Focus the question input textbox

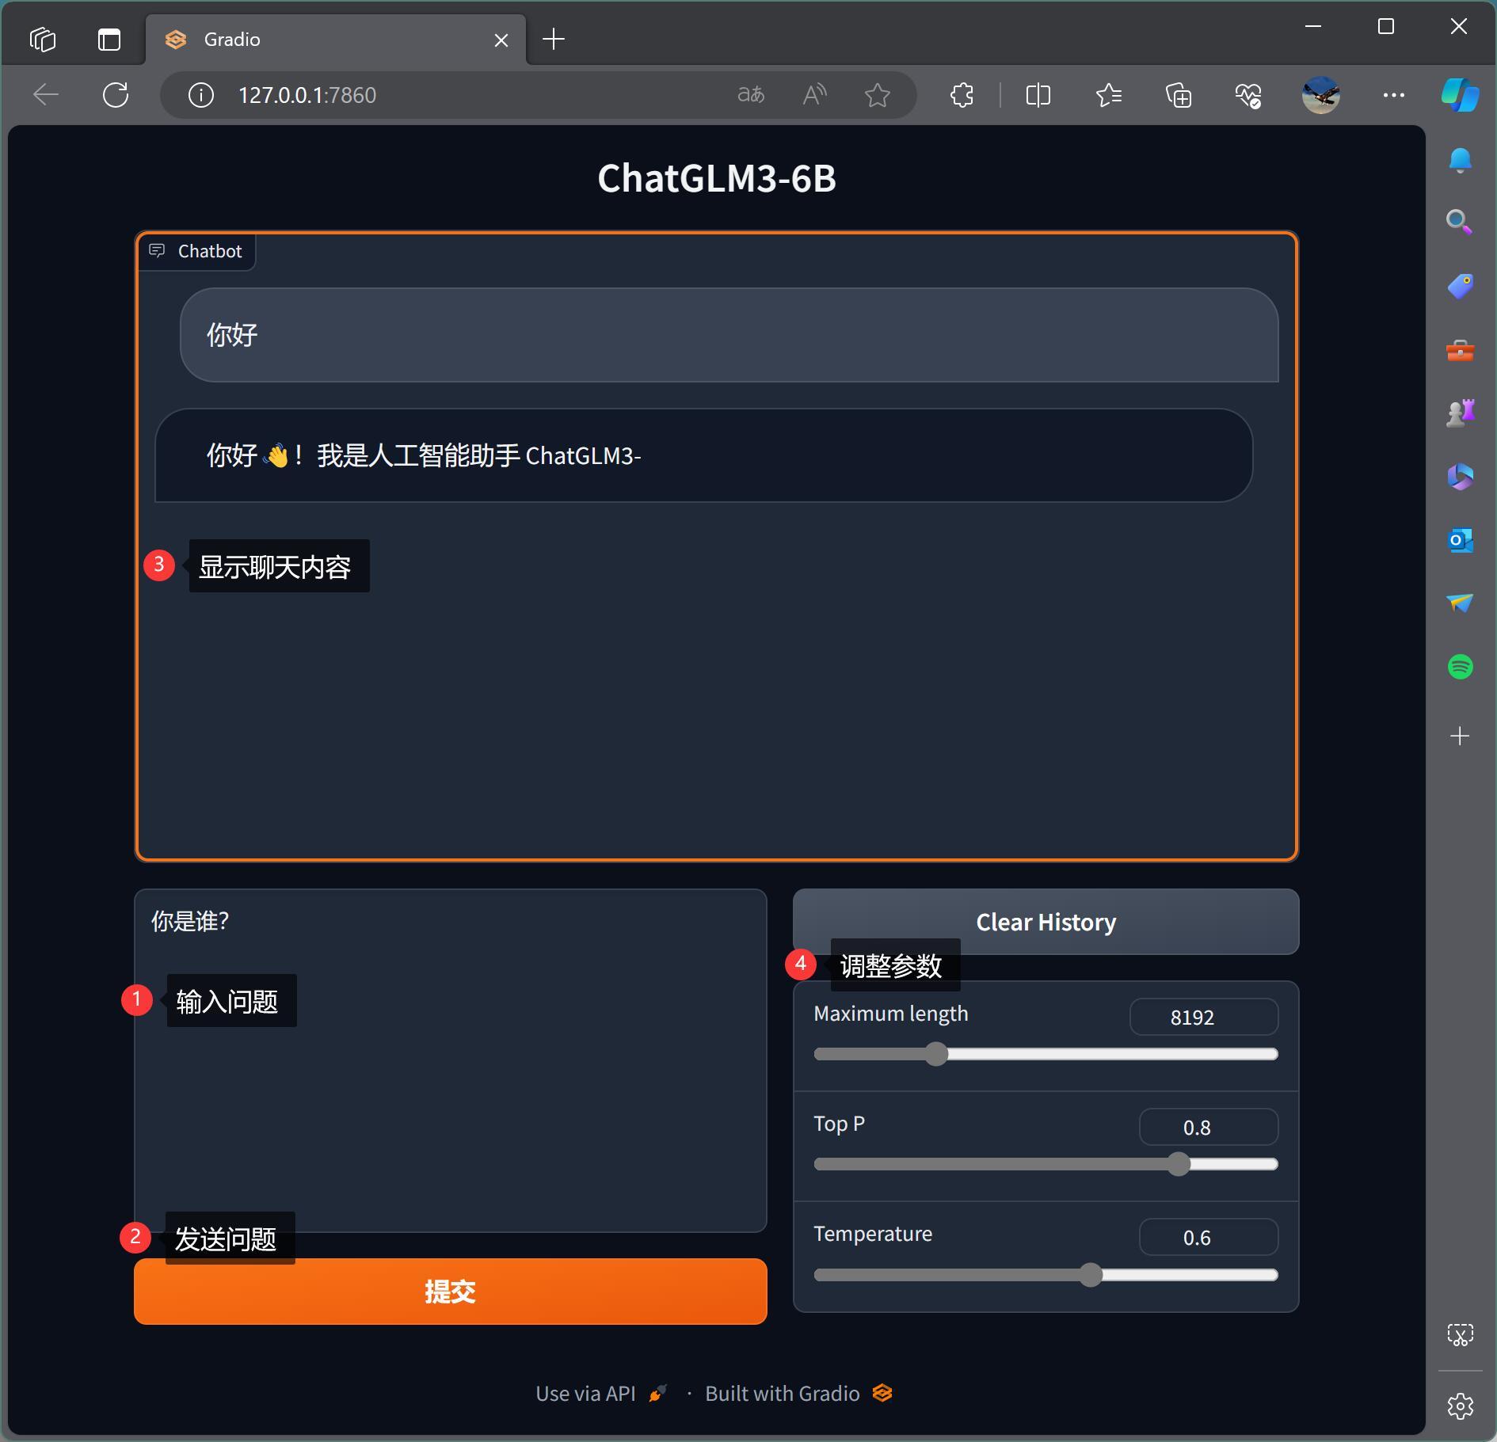[451, 1060]
